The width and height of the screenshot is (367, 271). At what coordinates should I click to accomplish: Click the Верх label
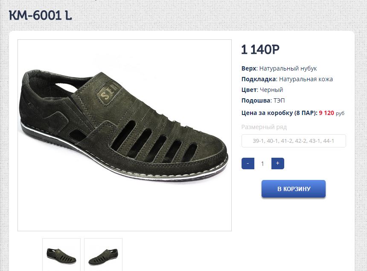[x=249, y=68]
